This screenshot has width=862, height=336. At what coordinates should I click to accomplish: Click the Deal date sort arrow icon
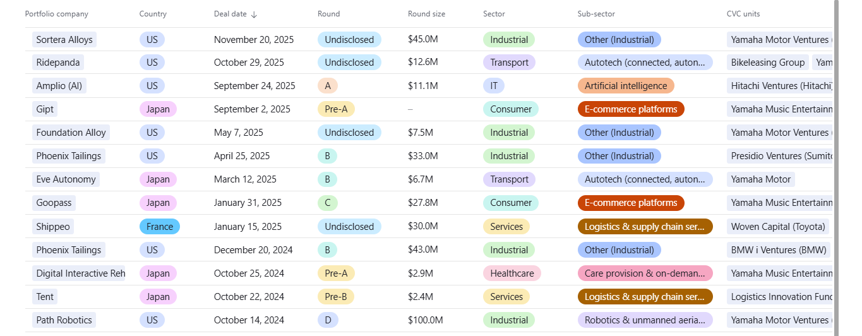point(254,15)
